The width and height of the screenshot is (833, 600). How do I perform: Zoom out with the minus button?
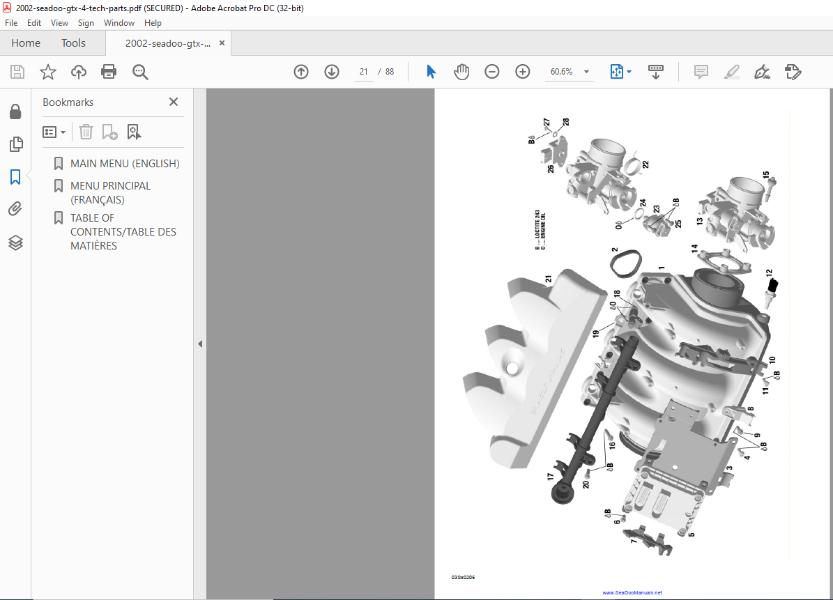(492, 72)
